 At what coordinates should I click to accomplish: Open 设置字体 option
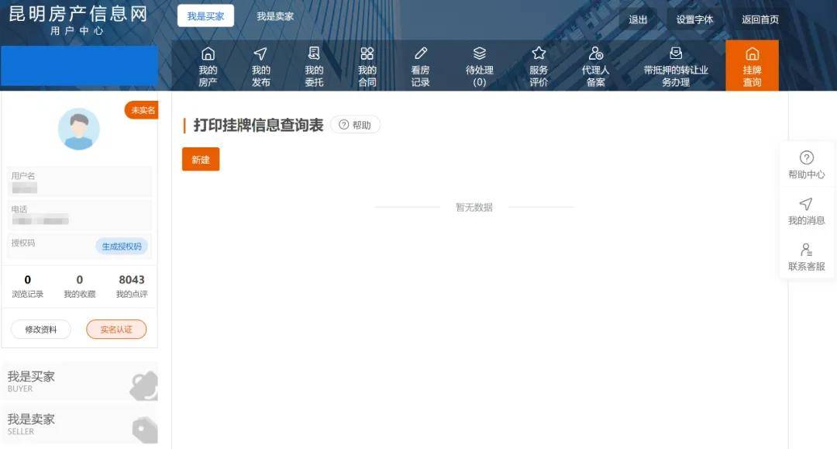click(694, 19)
